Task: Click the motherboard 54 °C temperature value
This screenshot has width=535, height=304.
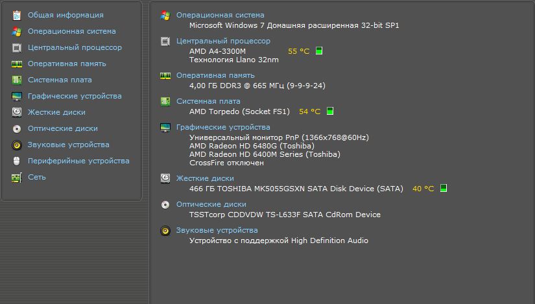Action: pos(309,111)
